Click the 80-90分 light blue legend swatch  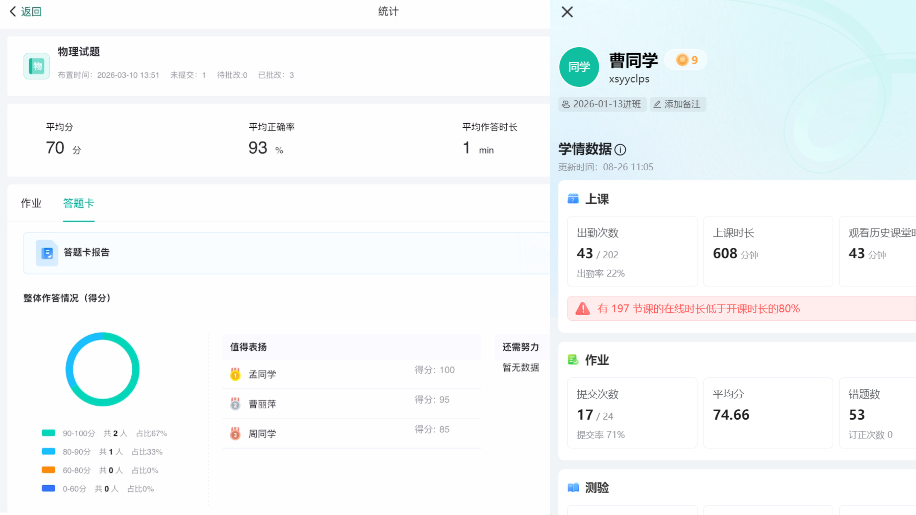[48, 451]
